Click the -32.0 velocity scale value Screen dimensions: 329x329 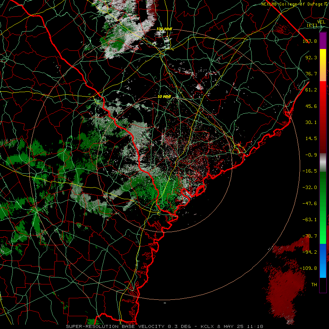tap(310, 188)
